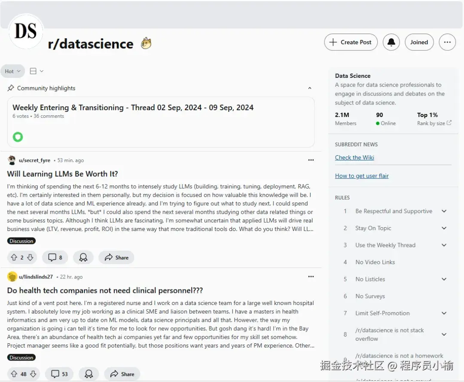Collapse the Community highlights section
The width and height of the screenshot is (464, 382).
pos(309,88)
